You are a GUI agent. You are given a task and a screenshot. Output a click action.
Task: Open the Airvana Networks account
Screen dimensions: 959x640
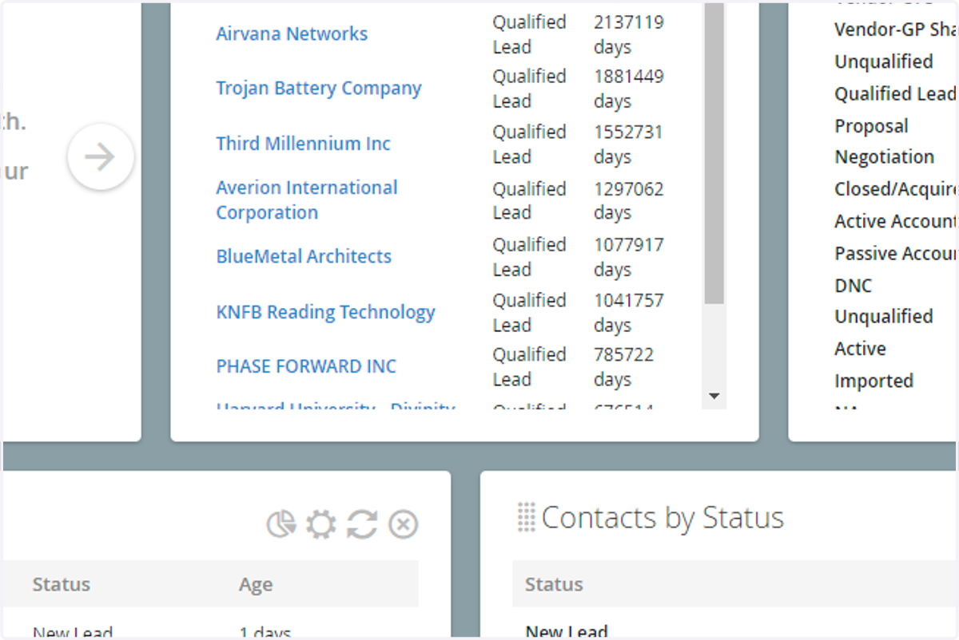click(292, 34)
